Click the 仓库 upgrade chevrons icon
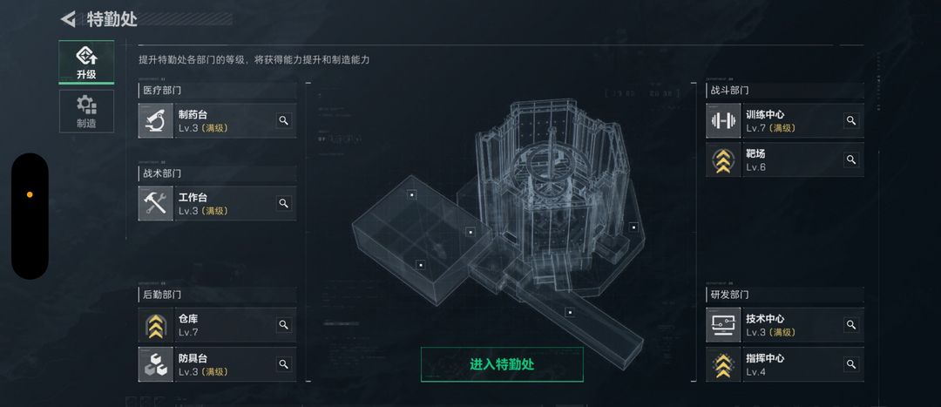The width and height of the screenshot is (941, 407). pyautogui.click(x=155, y=325)
